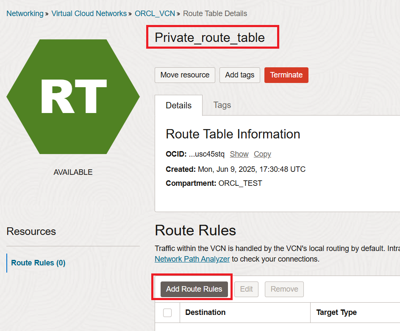Switch to the Tags tab
The width and height of the screenshot is (400, 331).
(222, 105)
